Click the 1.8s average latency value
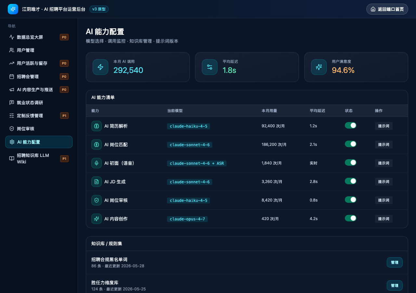 pyautogui.click(x=229, y=70)
